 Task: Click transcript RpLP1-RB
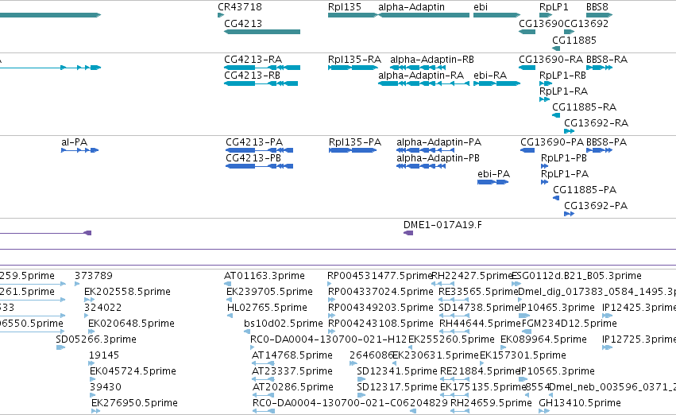(562, 75)
